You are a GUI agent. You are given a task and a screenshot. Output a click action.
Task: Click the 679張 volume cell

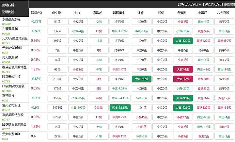click(x=57, y=117)
